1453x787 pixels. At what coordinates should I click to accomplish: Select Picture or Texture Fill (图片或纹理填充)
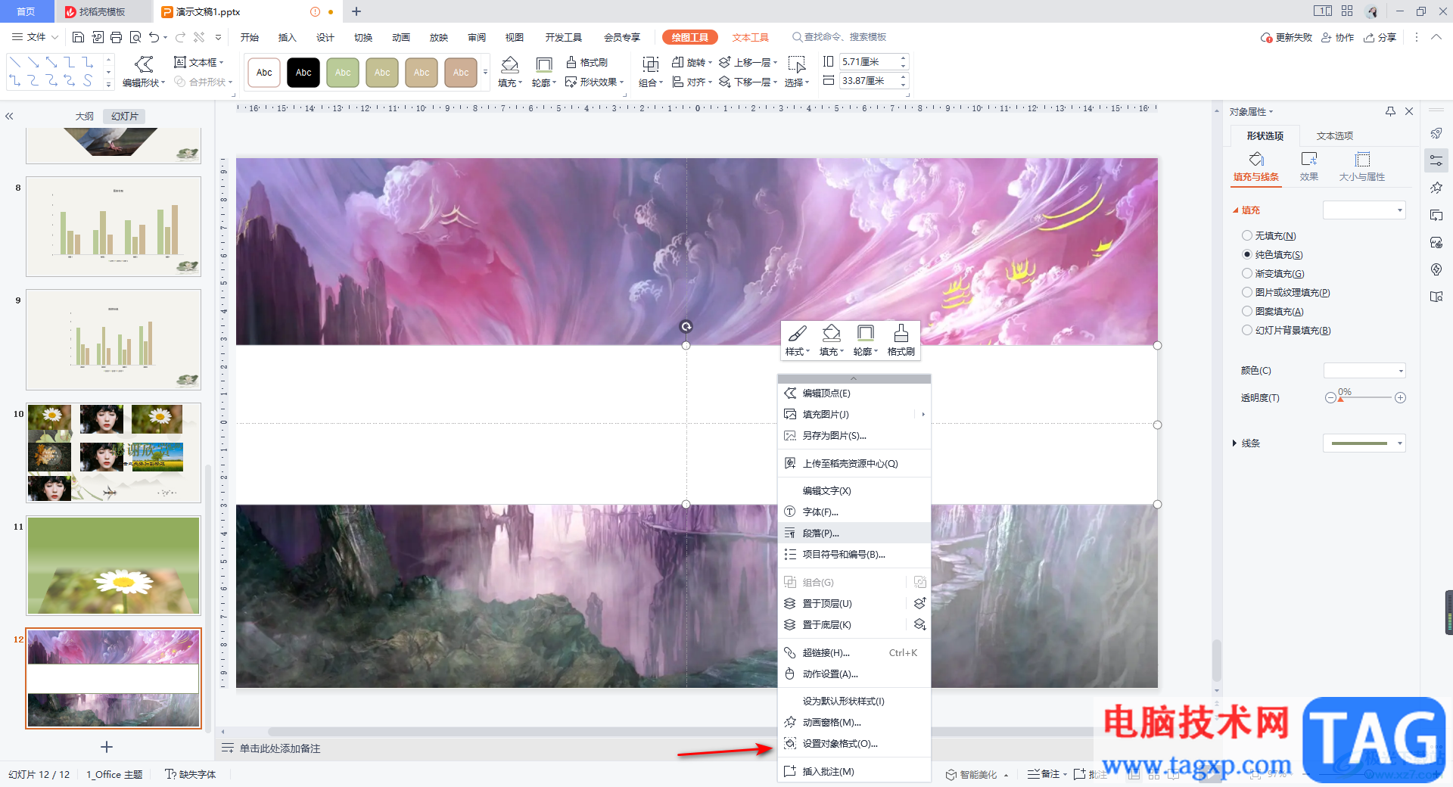(x=1287, y=293)
